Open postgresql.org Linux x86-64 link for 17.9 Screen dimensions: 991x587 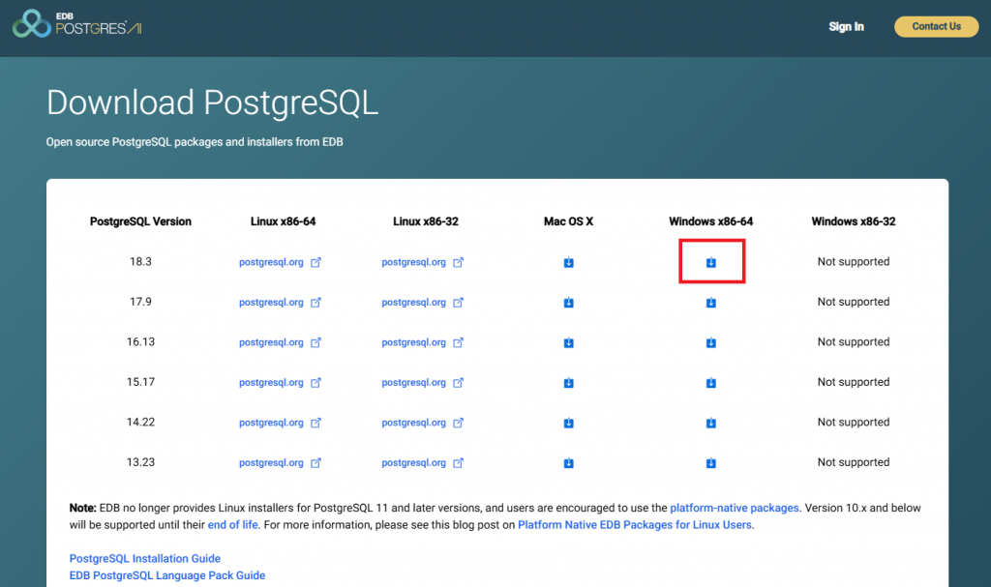pyautogui.click(x=280, y=302)
